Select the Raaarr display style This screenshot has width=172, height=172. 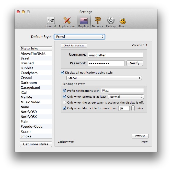(x=36, y=131)
